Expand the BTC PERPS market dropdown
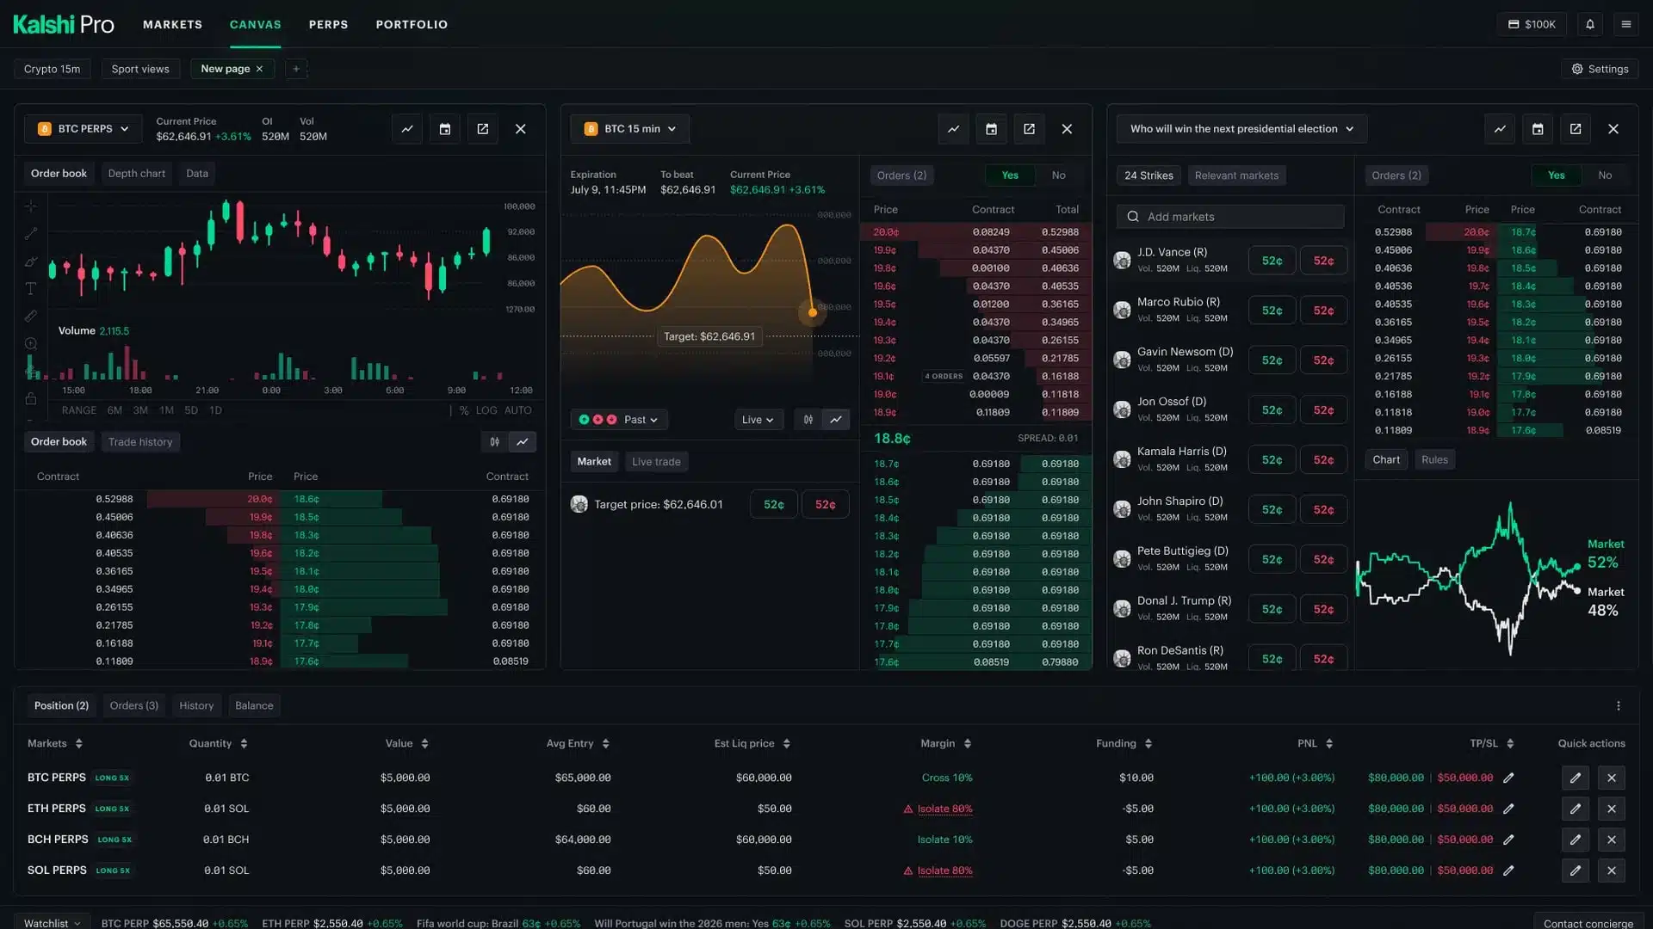 (x=84, y=129)
